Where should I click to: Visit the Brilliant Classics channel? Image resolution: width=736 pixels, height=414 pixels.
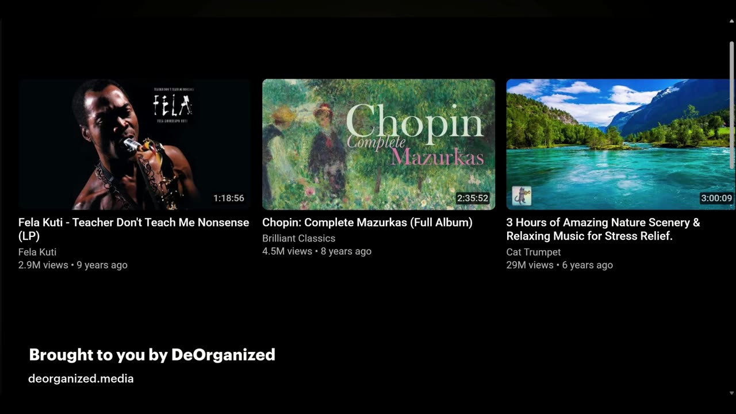point(299,238)
